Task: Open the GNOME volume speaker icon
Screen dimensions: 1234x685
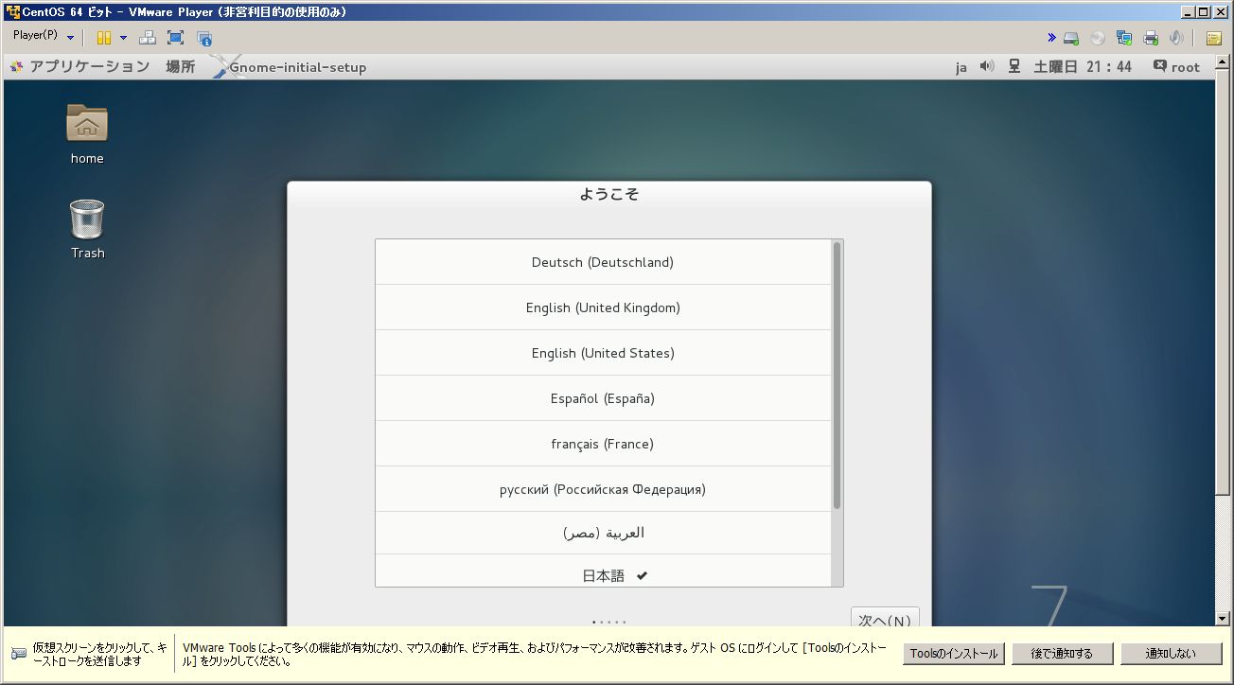Action: (987, 66)
